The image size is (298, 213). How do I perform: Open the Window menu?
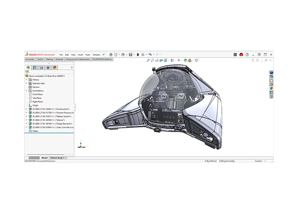(96, 55)
